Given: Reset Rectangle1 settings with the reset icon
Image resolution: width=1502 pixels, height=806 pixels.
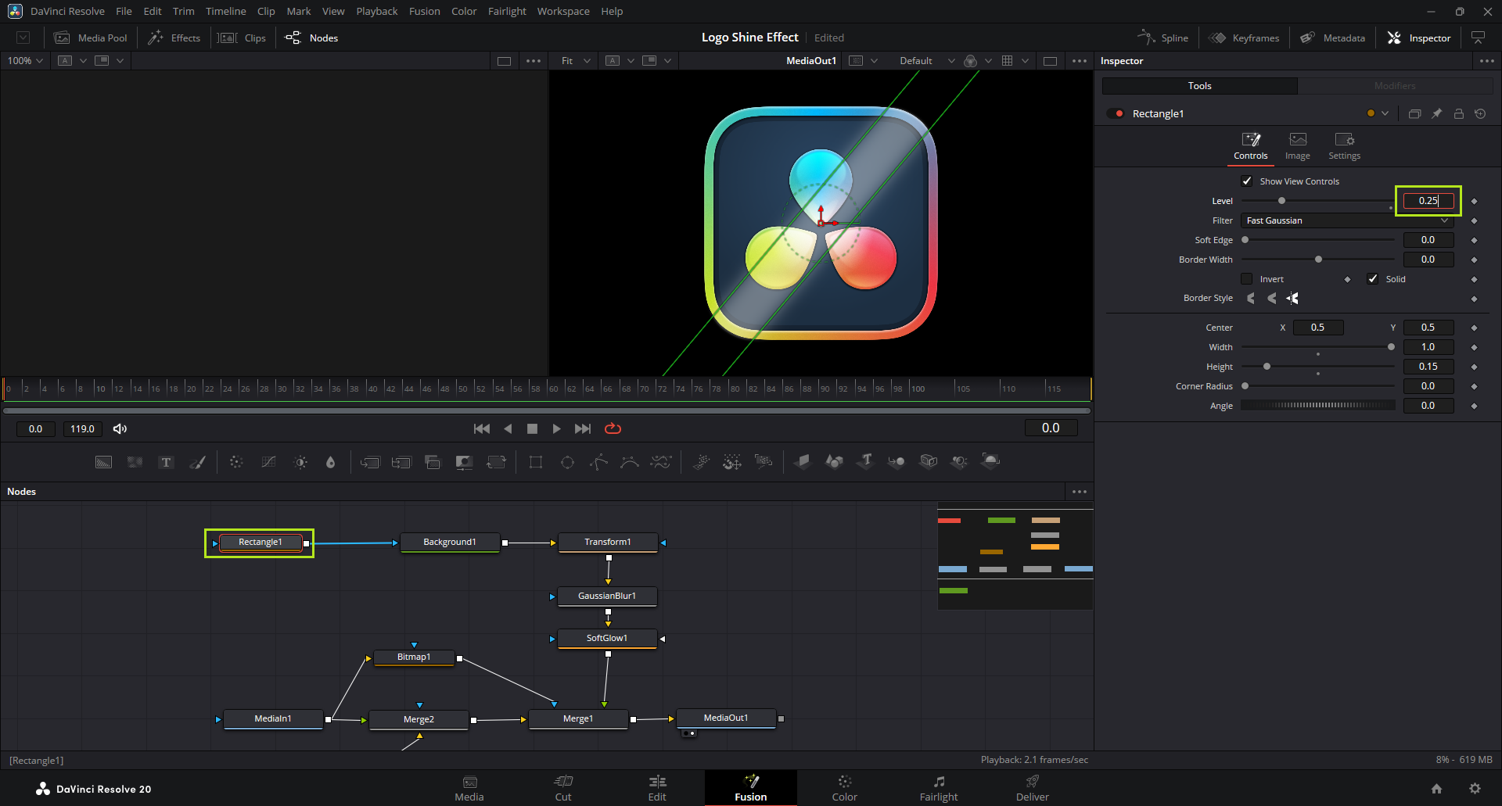Looking at the screenshot, I should [1480, 114].
